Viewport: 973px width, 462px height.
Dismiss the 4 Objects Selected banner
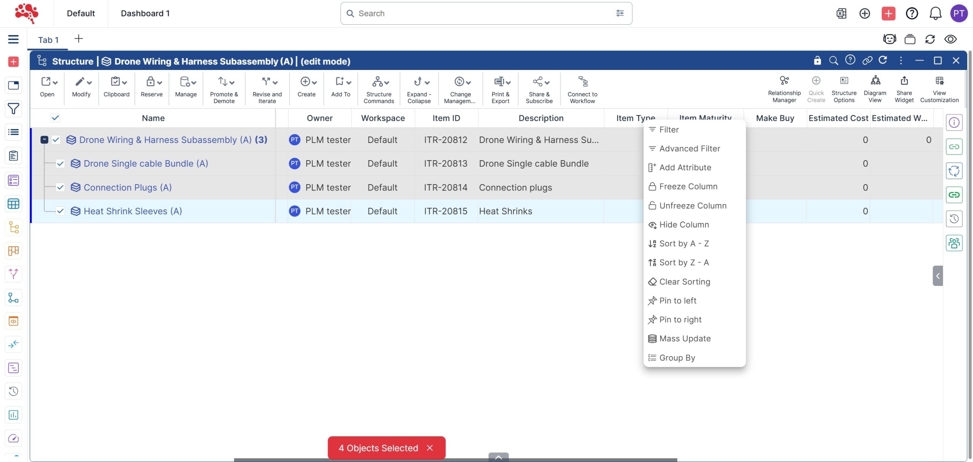430,448
